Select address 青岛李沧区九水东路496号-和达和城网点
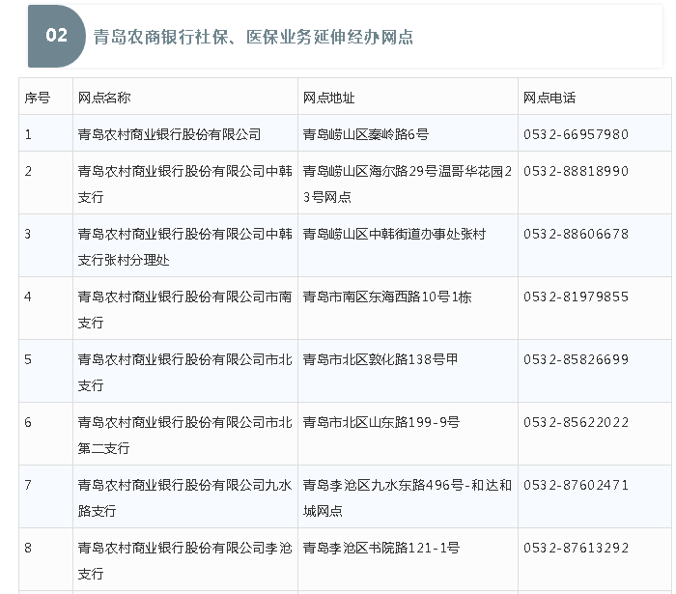 point(408,497)
